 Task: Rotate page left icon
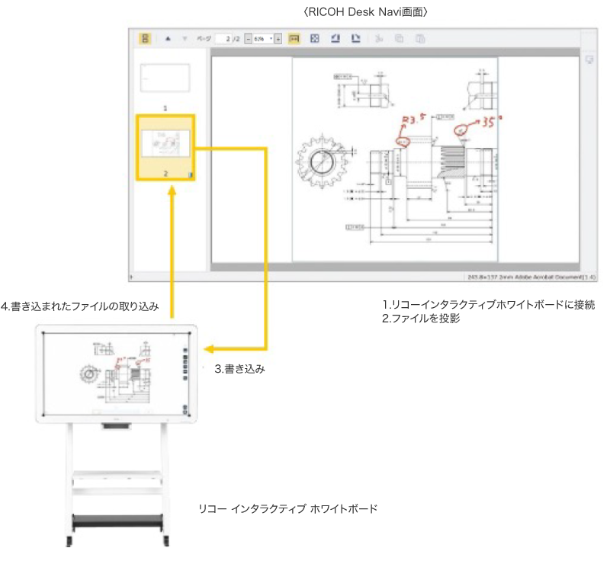click(335, 38)
